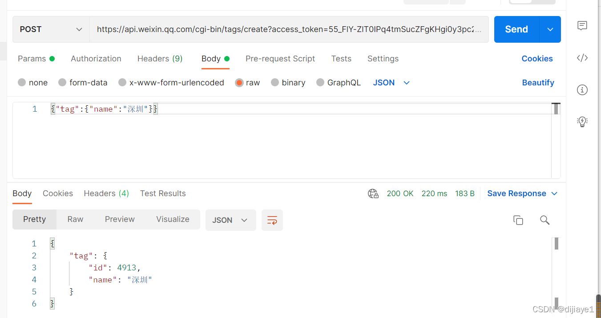
Task: Click the "tag" key on response line 2
Action: pos(81,256)
